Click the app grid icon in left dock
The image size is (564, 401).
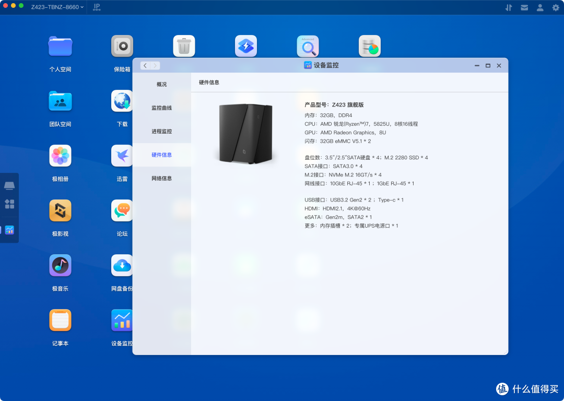9,204
